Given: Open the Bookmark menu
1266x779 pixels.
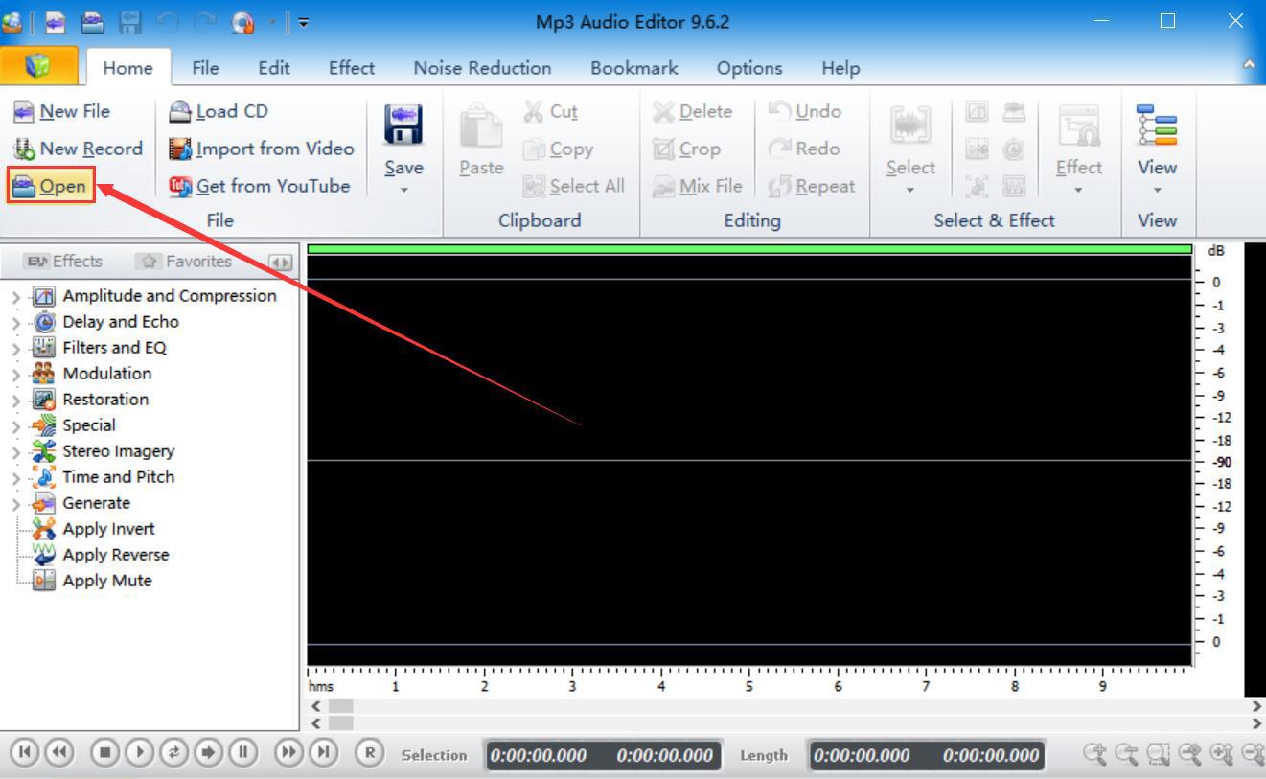Looking at the screenshot, I should (x=633, y=68).
